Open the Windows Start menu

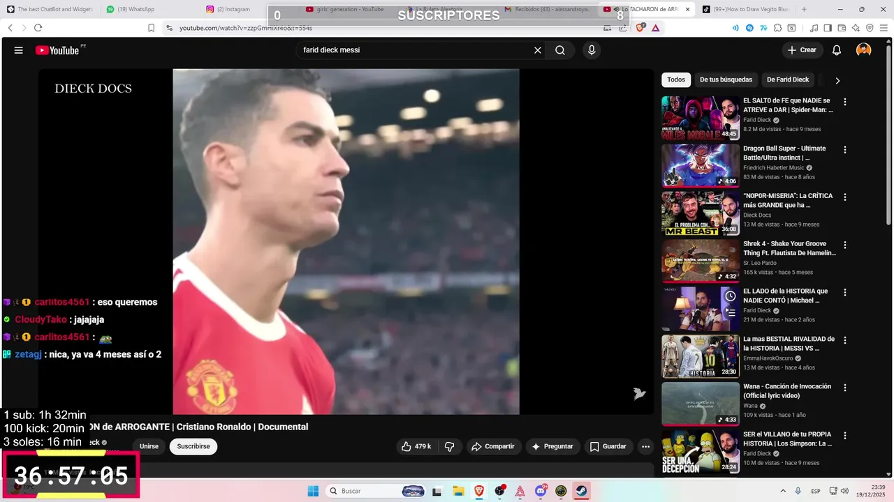click(313, 491)
